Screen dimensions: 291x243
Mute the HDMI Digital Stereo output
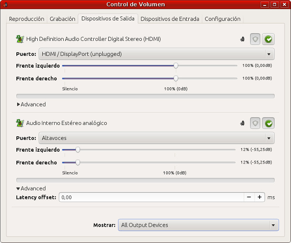[242, 39]
